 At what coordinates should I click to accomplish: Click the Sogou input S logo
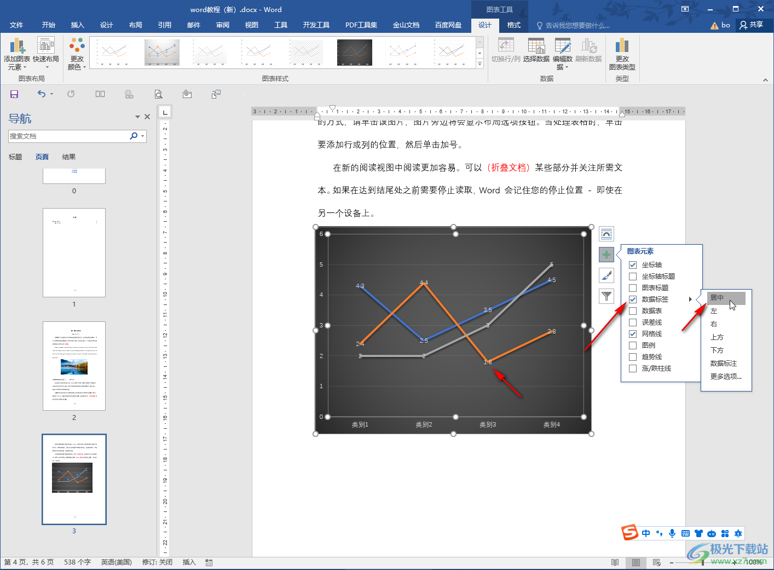(x=629, y=532)
